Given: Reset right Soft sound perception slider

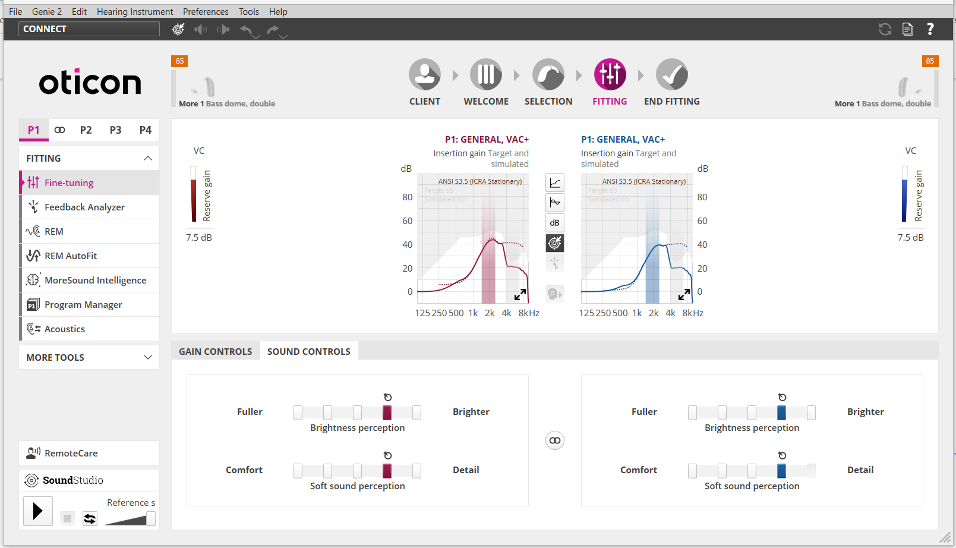Looking at the screenshot, I should pos(782,455).
